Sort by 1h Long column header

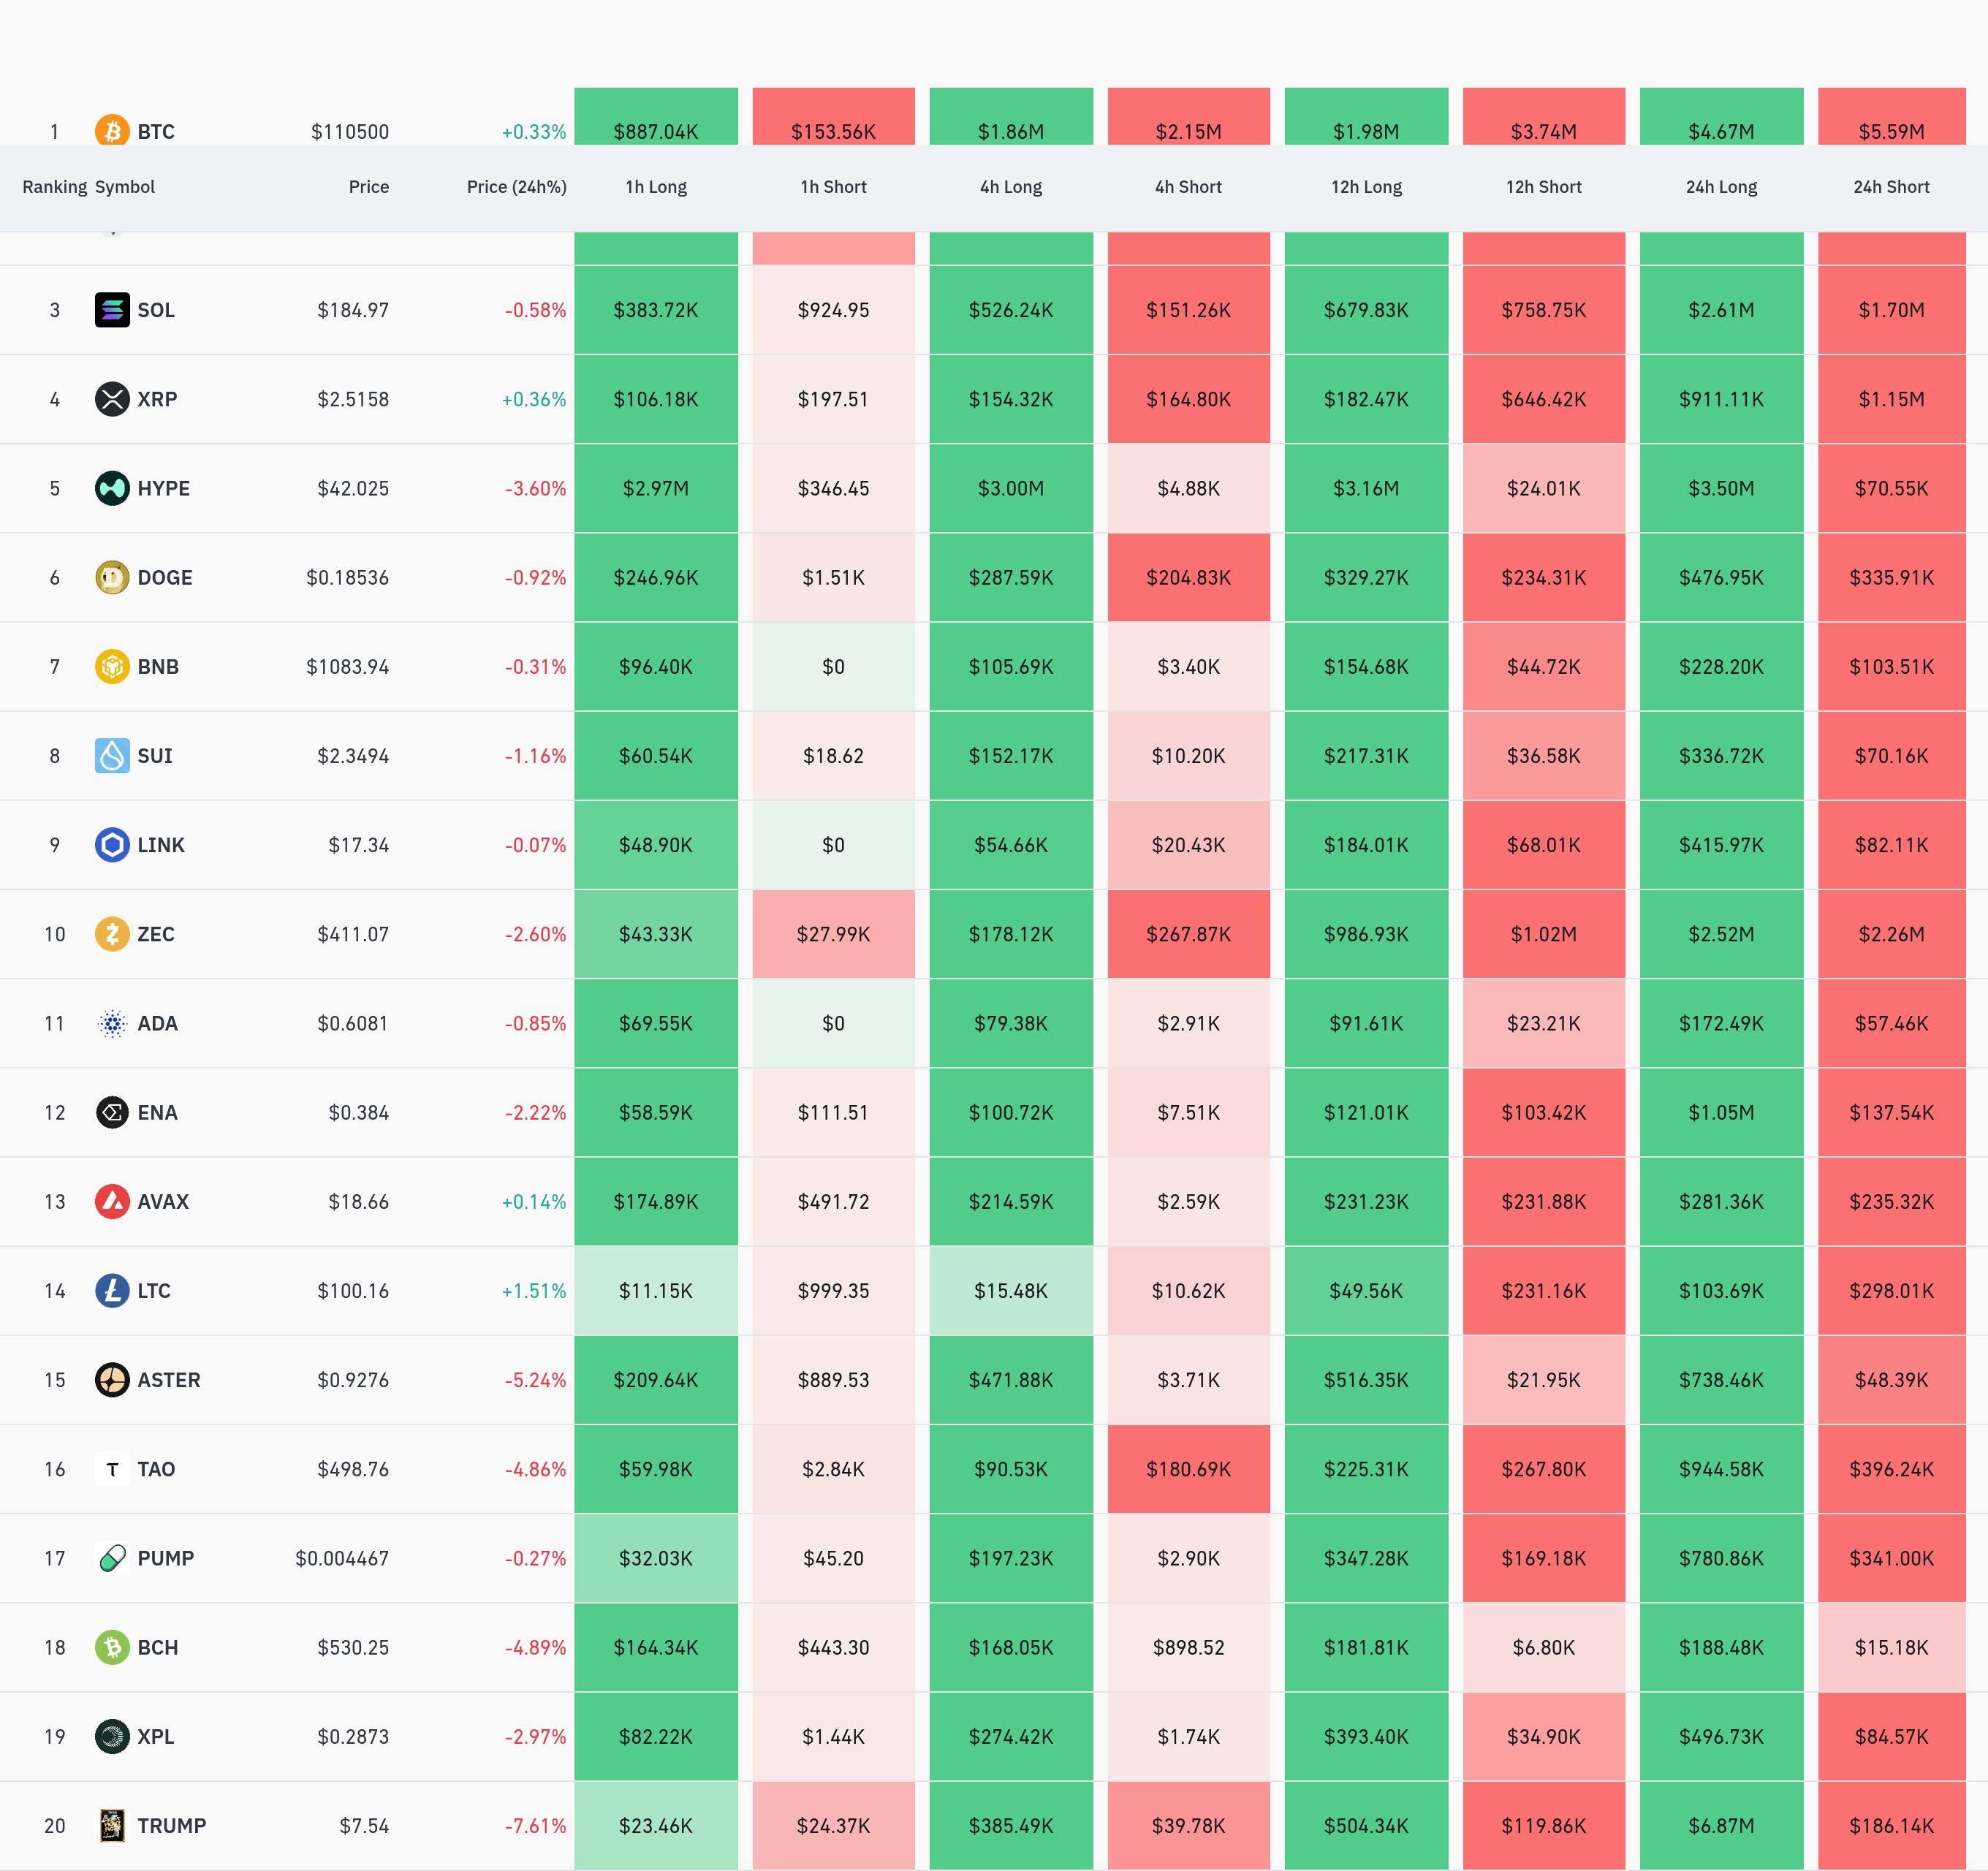tap(656, 187)
